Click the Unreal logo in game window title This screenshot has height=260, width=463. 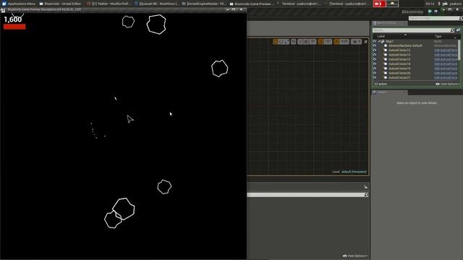3,10
